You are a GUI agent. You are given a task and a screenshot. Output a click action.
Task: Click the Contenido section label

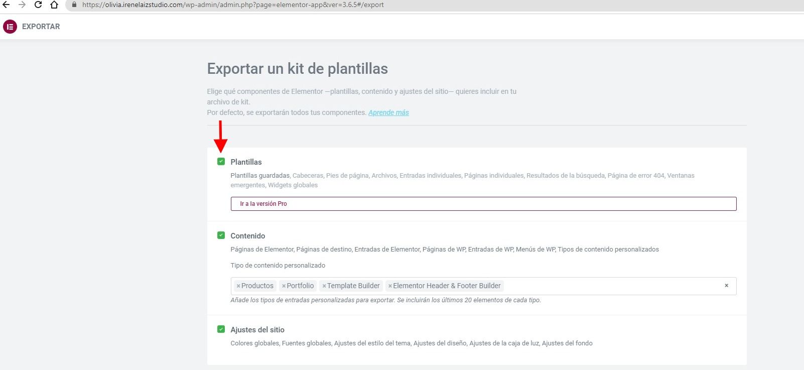click(x=247, y=236)
